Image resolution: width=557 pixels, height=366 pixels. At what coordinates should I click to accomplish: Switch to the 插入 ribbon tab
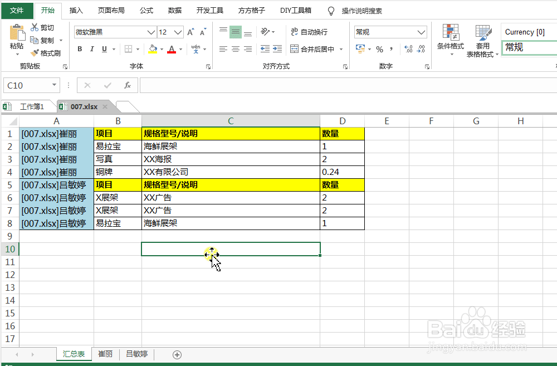pos(76,10)
